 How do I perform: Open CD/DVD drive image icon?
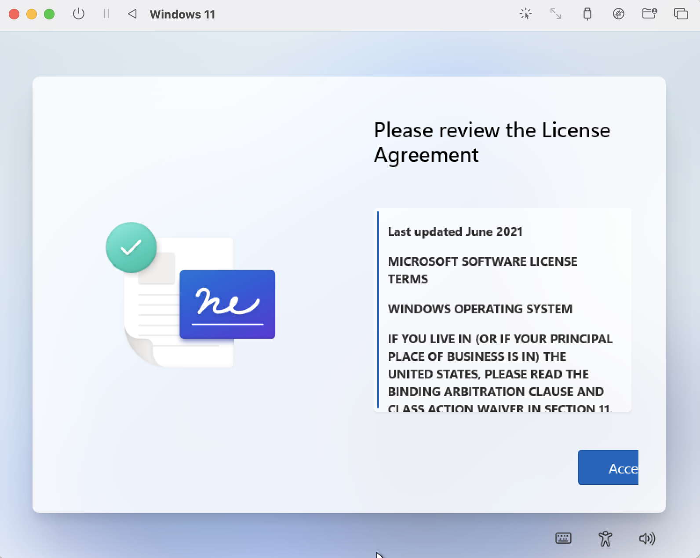point(619,14)
